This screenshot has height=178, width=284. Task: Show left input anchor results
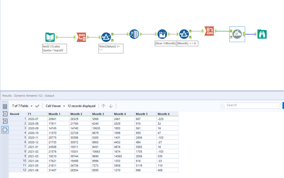5,114
